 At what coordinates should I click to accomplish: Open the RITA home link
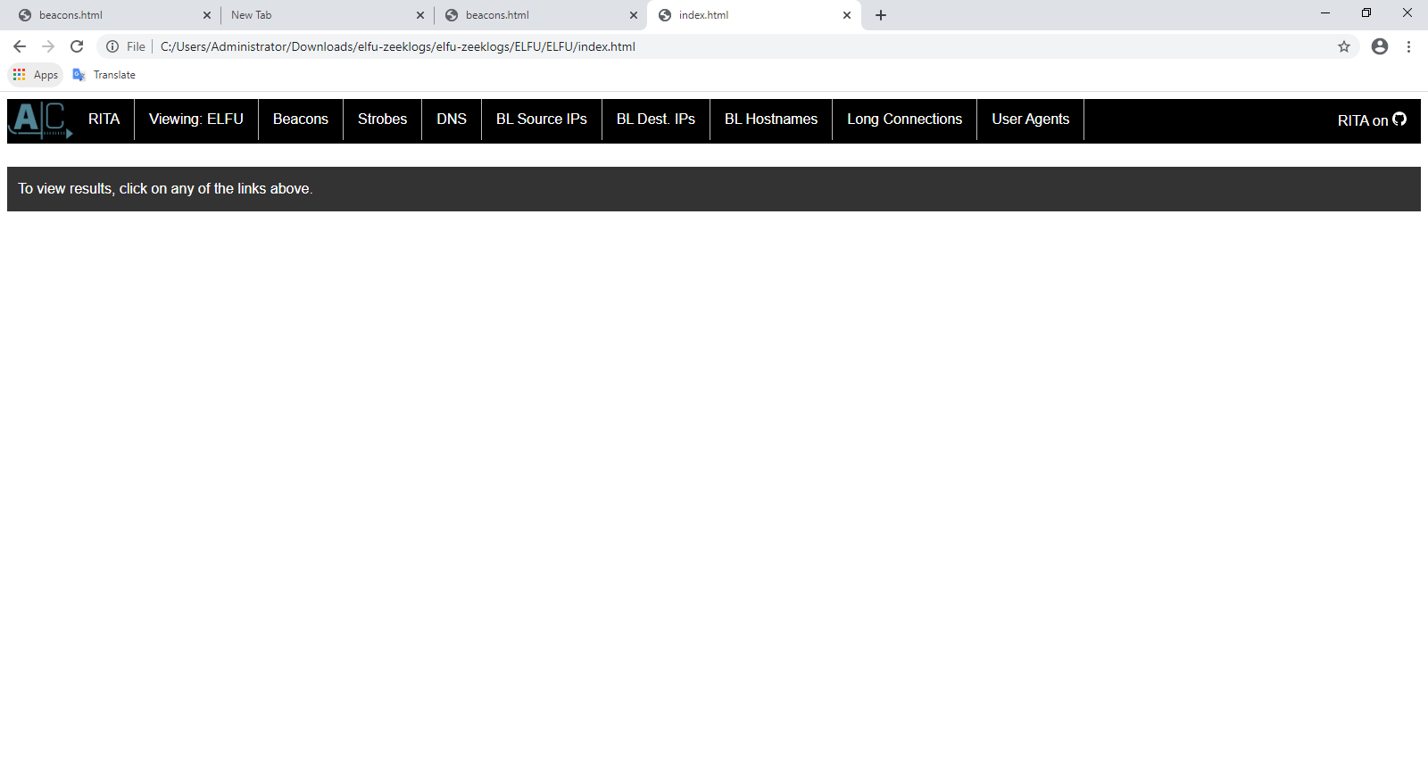[104, 120]
